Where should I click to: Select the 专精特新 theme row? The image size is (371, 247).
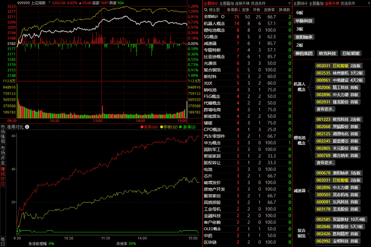pyautogui.click(x=247, y=50)
